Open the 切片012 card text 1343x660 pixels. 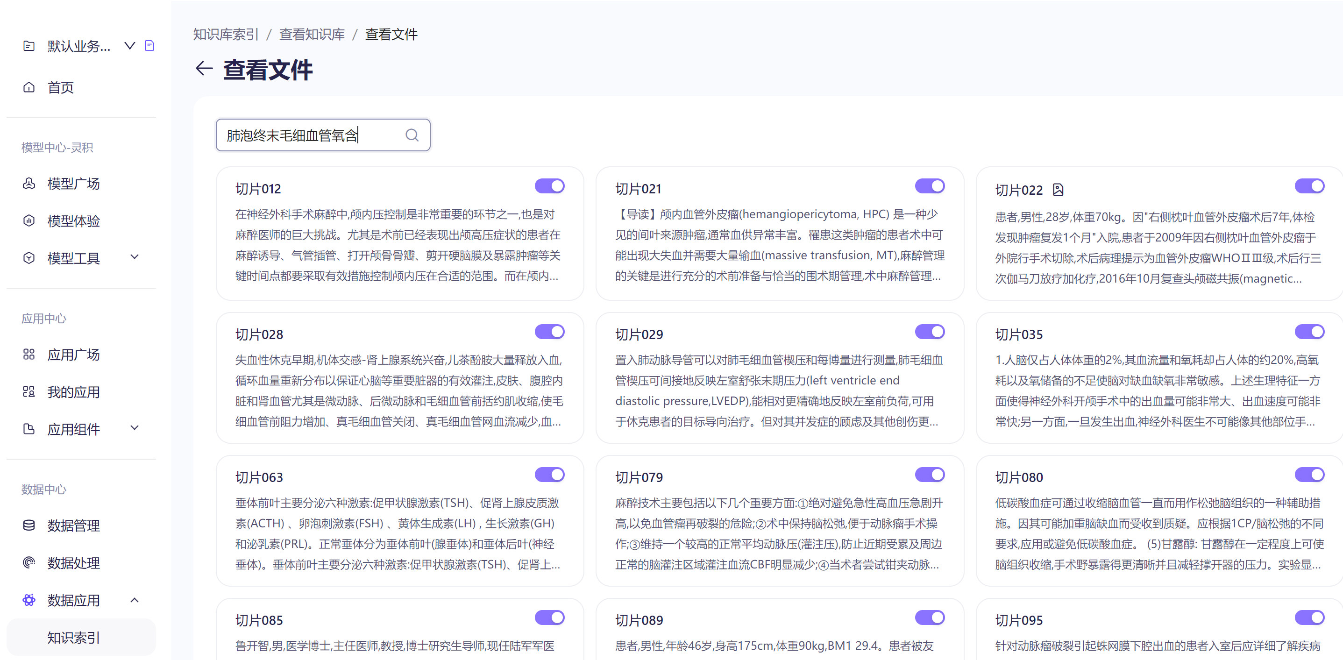coord(399,245)
